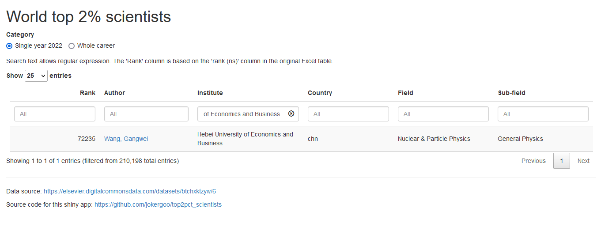Sort table by Rank column header
601x242 pixels.
87,93
